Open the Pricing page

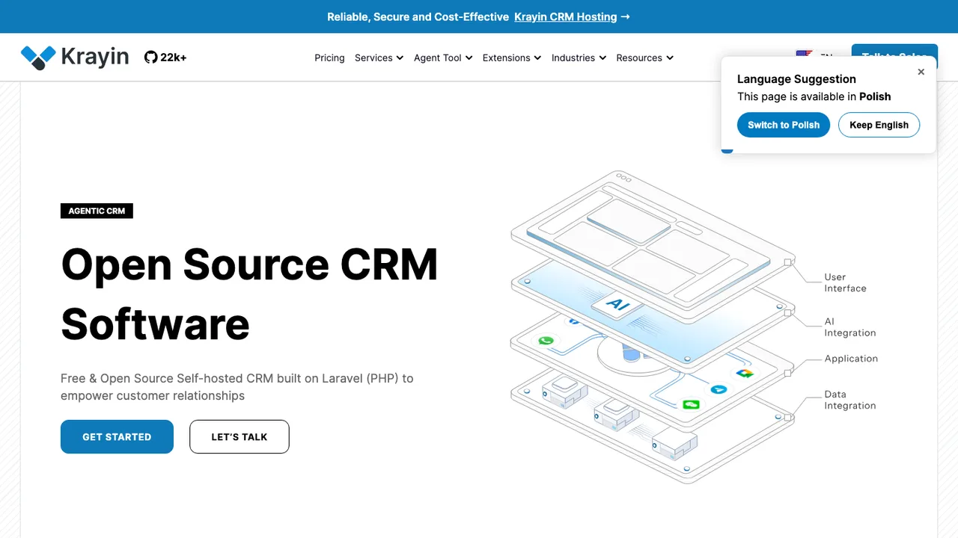pos(329,58)
